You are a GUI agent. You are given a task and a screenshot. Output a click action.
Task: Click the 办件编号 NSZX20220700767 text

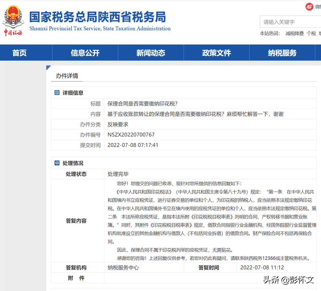pyautogui.click(x=131, y=135)
